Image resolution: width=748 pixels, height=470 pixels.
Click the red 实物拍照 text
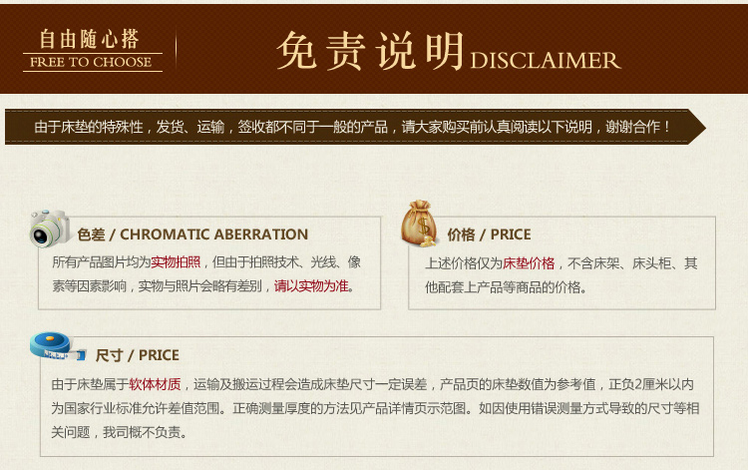(176, 262)
